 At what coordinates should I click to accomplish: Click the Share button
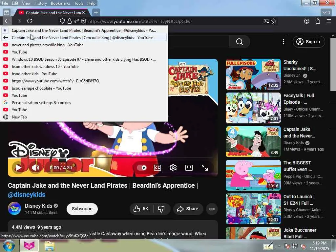point(188,209)
